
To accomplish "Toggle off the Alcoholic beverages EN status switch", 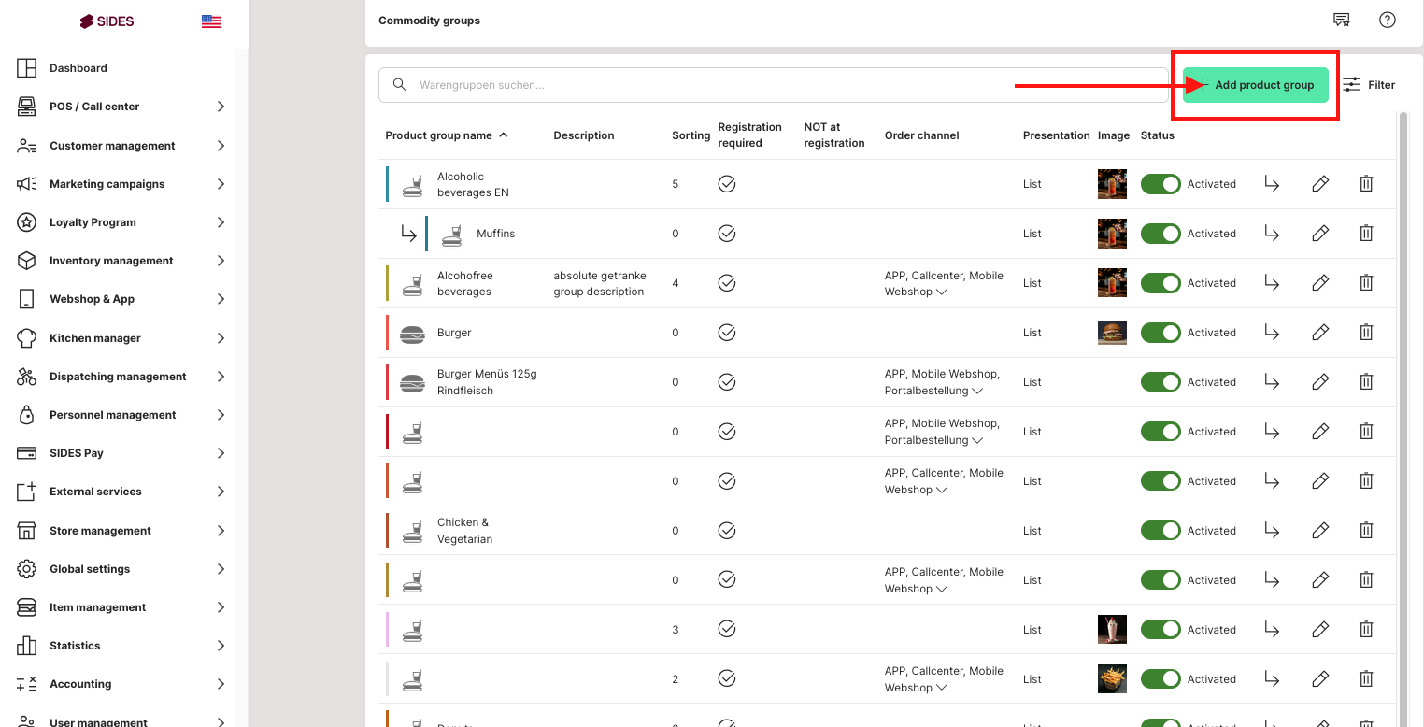I will (x=1161, y=184).
